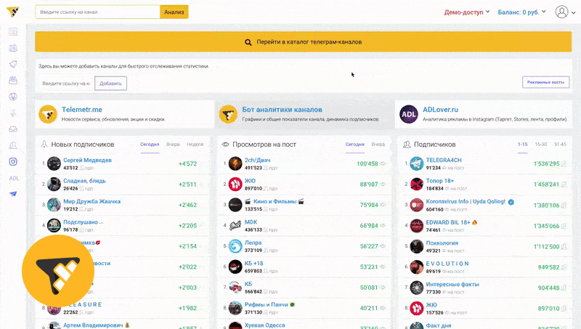Click the user profile avatar icon
This screenshot has width=581, height=329.
(x=561, y=12)
